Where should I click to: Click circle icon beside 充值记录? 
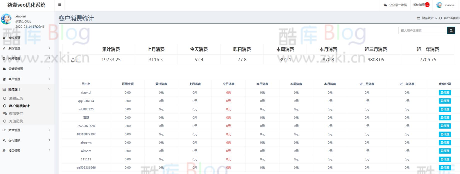[4, 121]
